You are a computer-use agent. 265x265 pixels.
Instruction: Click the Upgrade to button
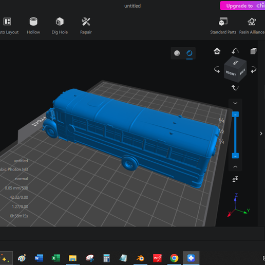point(242,6)
